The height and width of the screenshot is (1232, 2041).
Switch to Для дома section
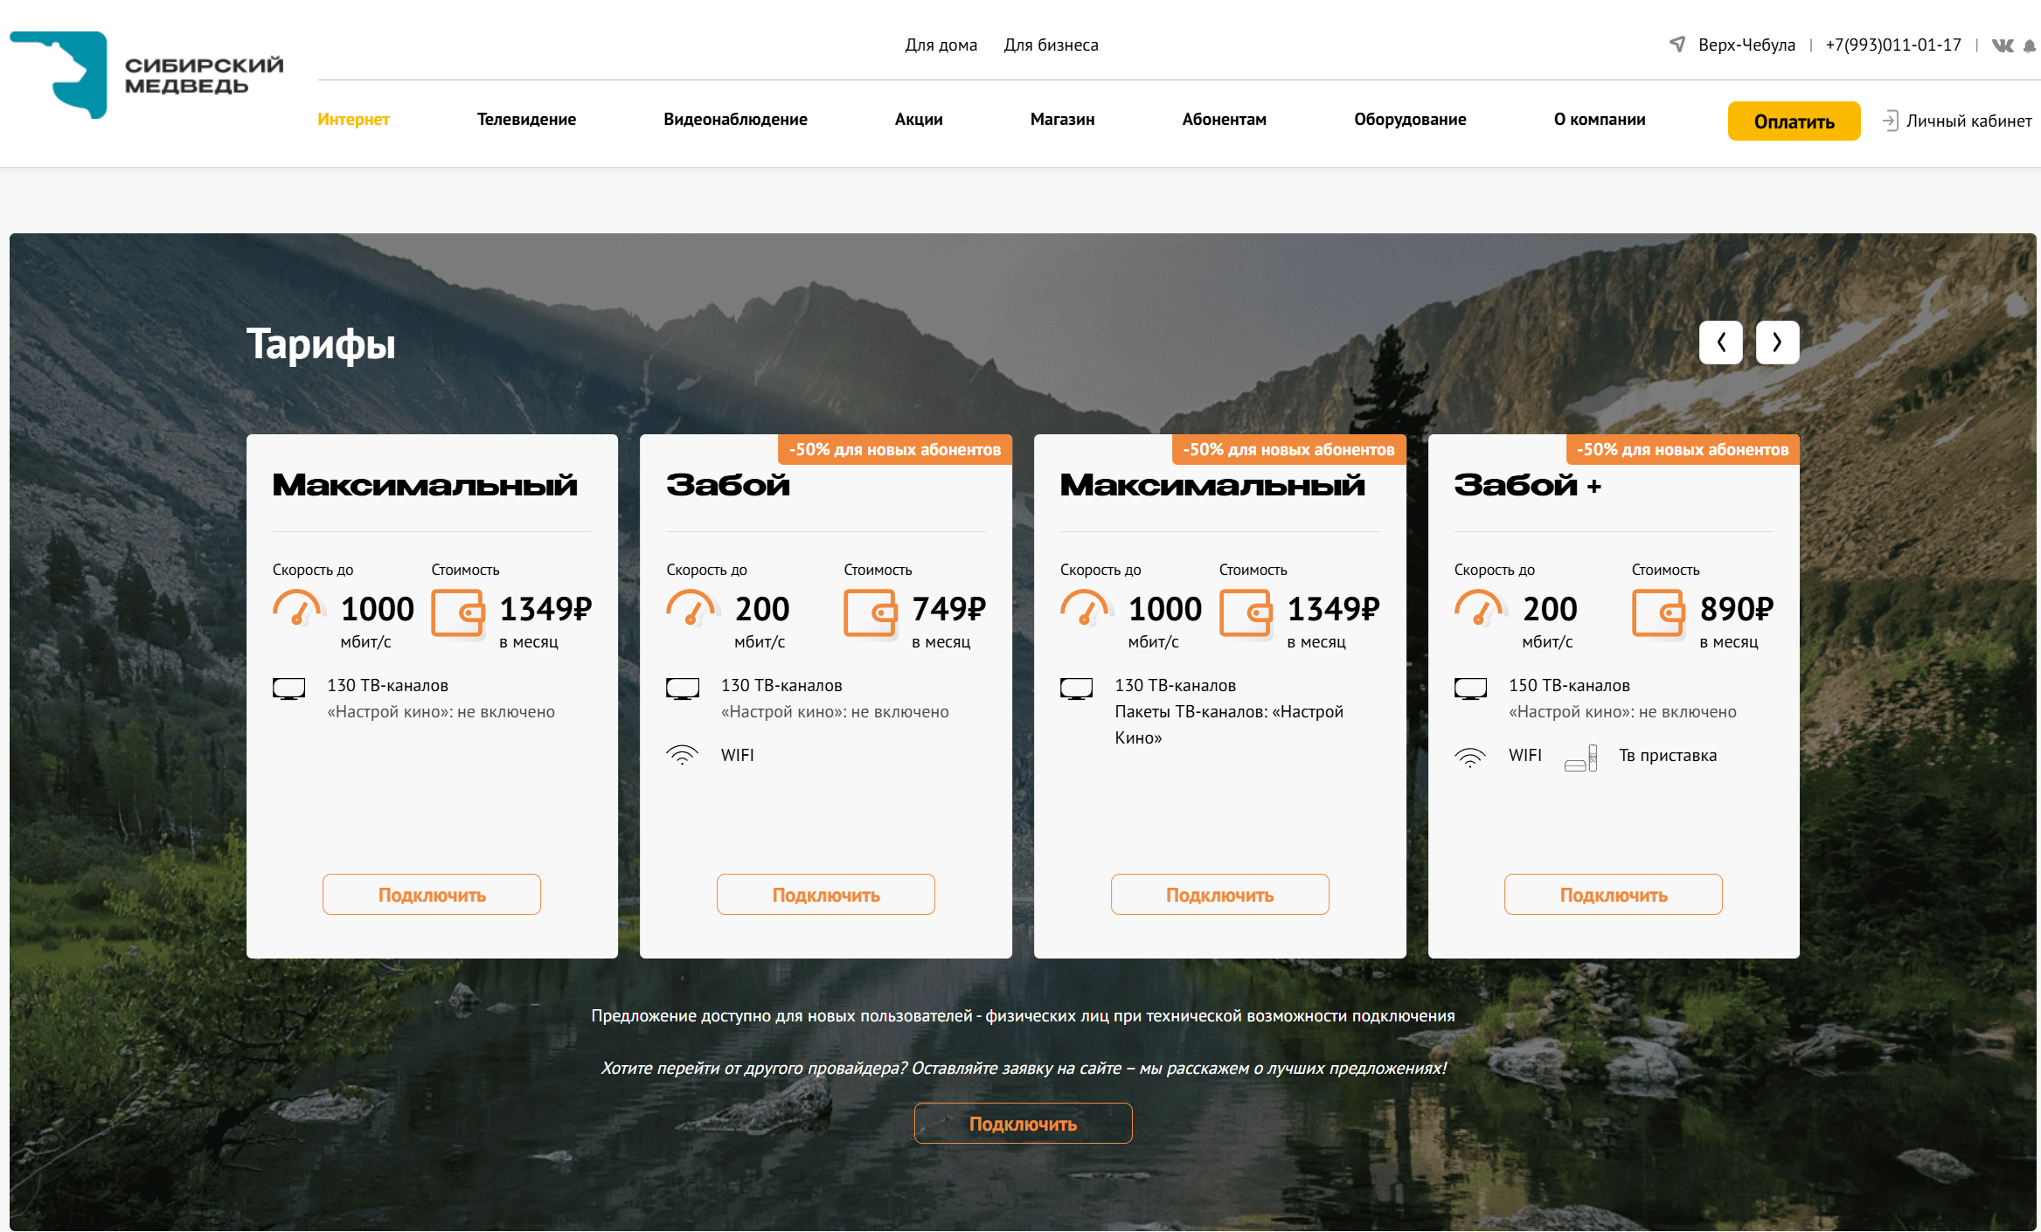point(941,45)
